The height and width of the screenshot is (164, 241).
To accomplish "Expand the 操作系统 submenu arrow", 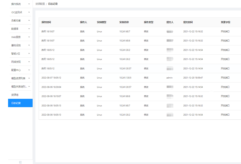I will [x=29, y=4].
